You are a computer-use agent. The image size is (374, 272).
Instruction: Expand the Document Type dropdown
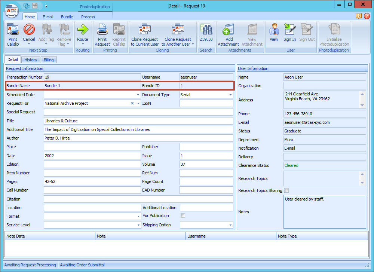point(230,95)
